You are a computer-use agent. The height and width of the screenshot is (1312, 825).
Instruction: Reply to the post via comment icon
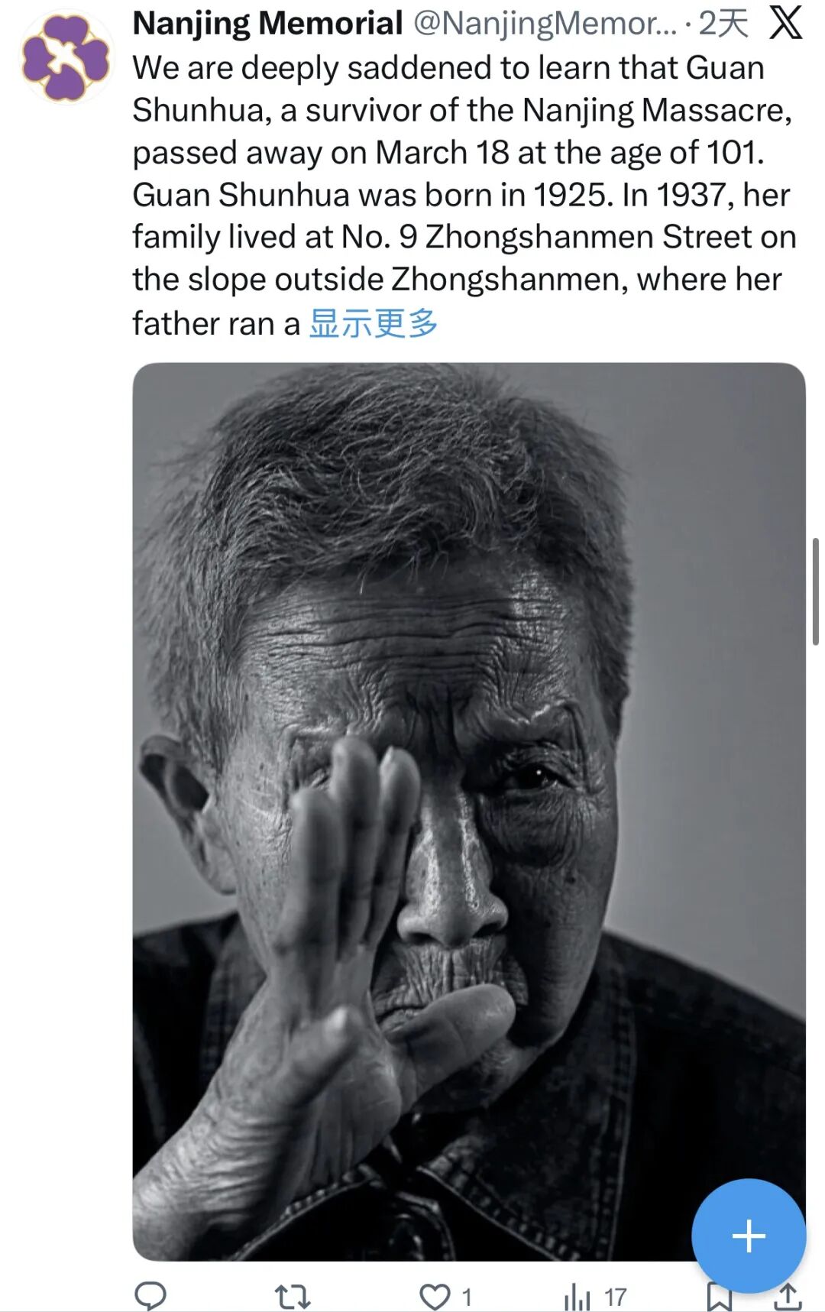pos(150,1296)
